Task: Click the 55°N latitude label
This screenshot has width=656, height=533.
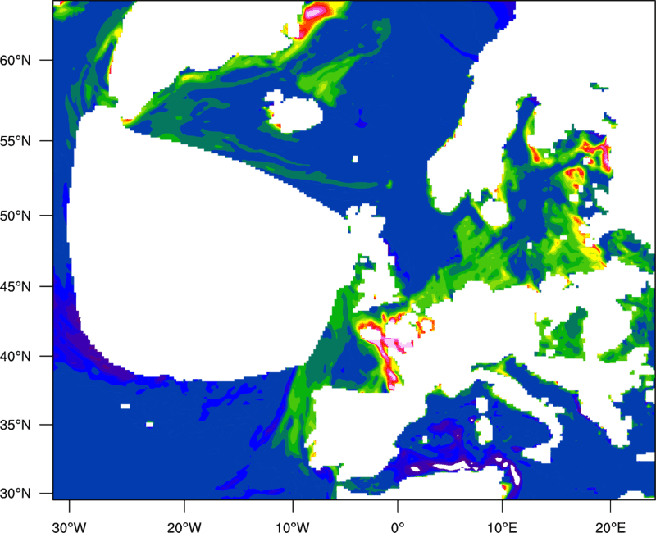Action: (x=16, y=141)
